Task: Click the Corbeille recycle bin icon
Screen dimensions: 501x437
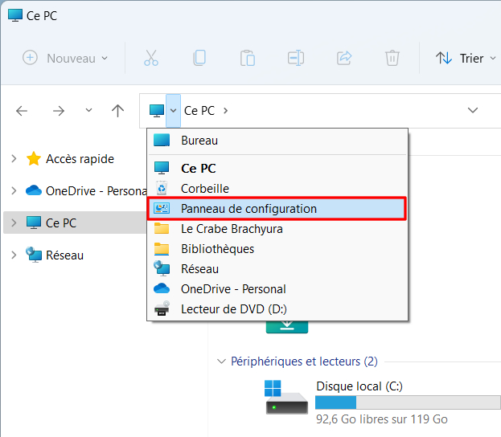Action: (162, 188)
